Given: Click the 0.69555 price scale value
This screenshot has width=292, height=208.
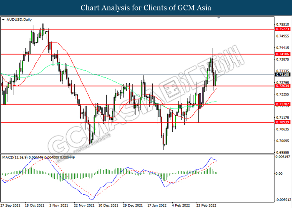Looking at the screenshot, I should 283,153.
